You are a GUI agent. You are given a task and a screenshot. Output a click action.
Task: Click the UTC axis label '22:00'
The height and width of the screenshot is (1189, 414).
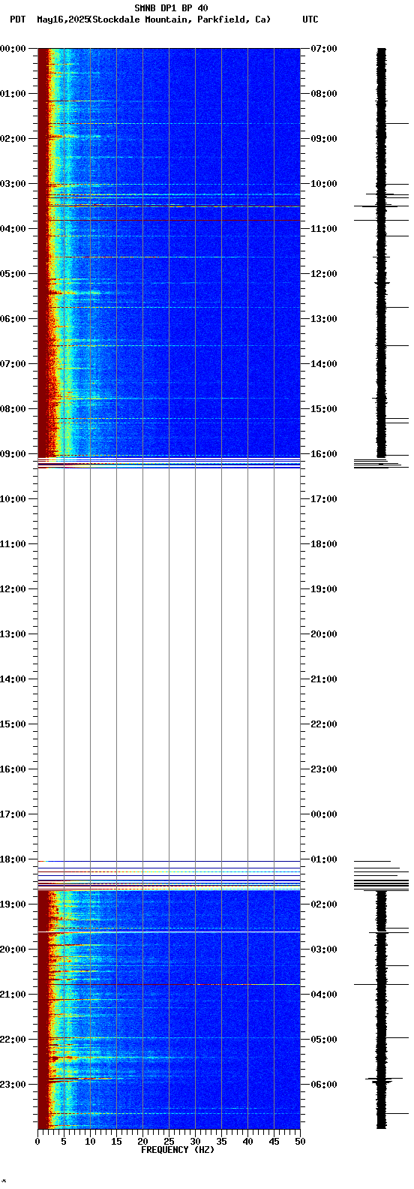tap(324, 724)
